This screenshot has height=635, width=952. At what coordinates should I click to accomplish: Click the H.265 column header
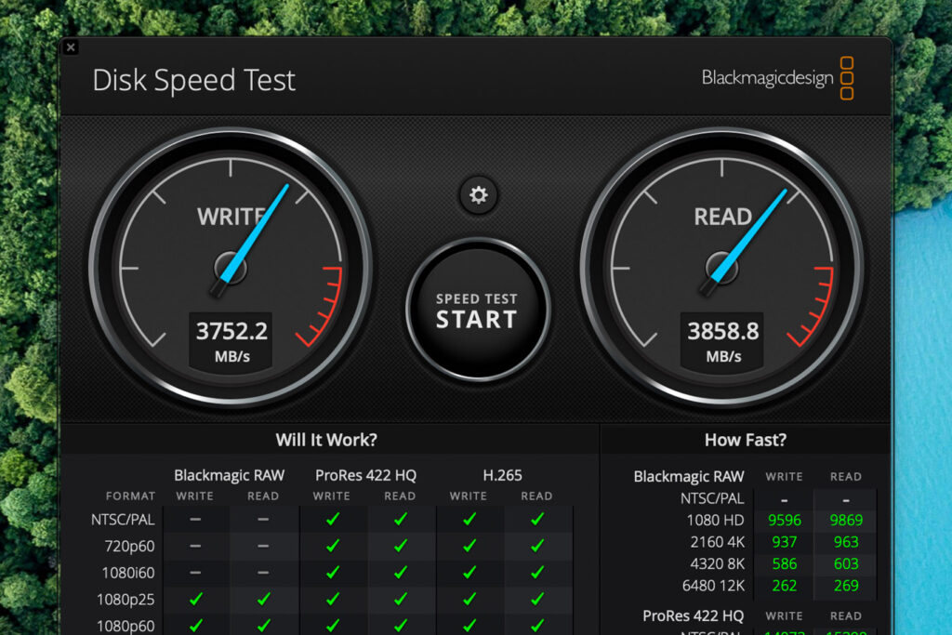click(x=502, y=475)
